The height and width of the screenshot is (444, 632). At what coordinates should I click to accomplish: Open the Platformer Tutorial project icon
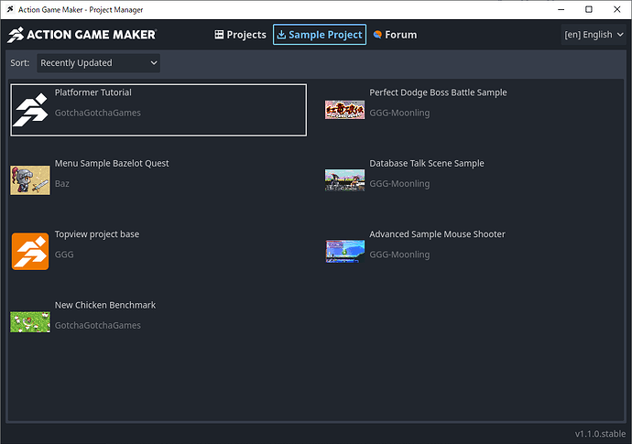[30, 110]
